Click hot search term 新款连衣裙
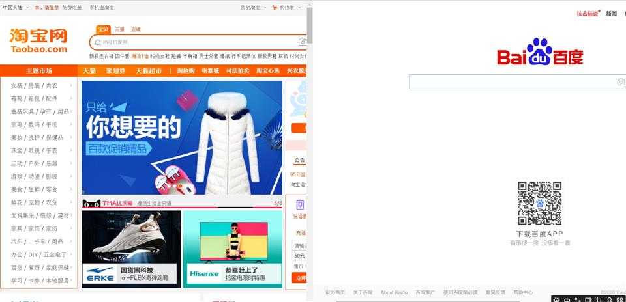This screenshot has width=626, height=302. tap(101, 56)
